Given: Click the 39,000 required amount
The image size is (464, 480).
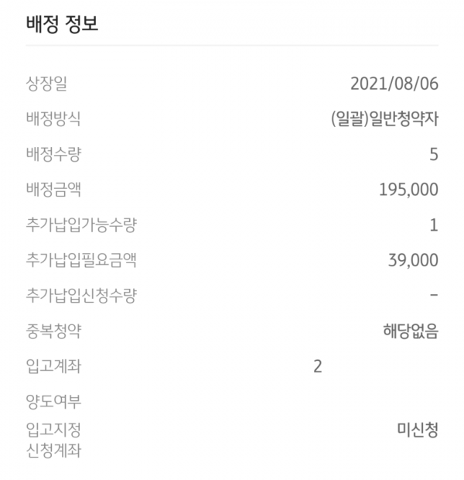Looking at the screenshot, I should 413,260.
